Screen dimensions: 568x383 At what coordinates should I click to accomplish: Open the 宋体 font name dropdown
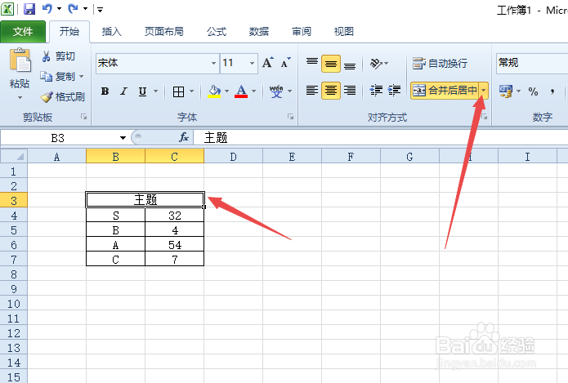tap(214, 63)
